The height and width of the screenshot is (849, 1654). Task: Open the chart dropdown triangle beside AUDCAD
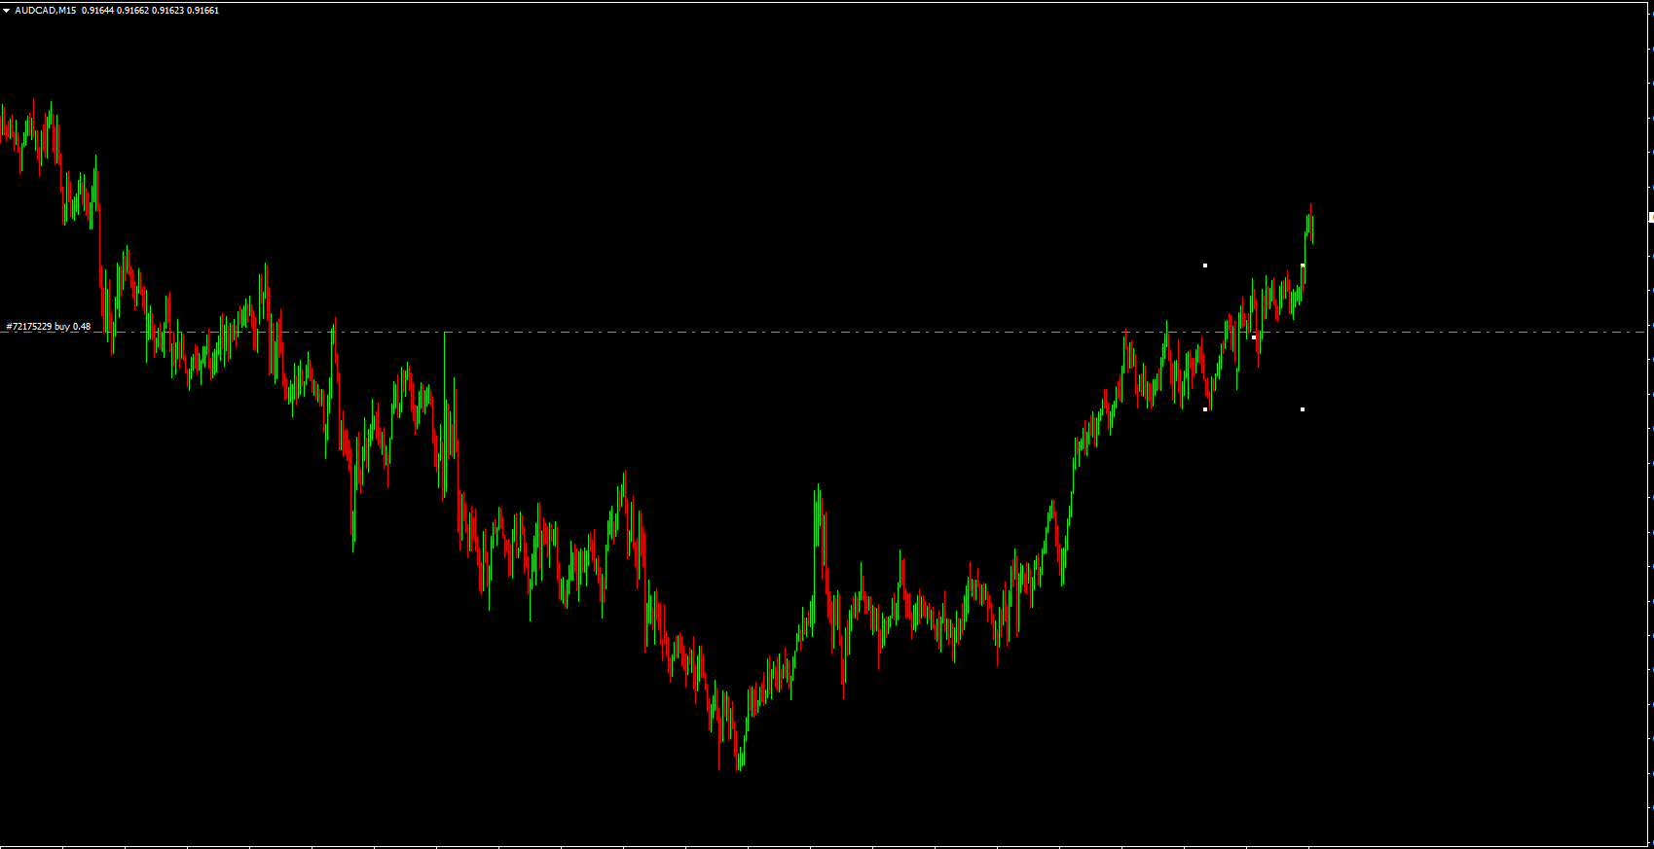coord(7,11)
